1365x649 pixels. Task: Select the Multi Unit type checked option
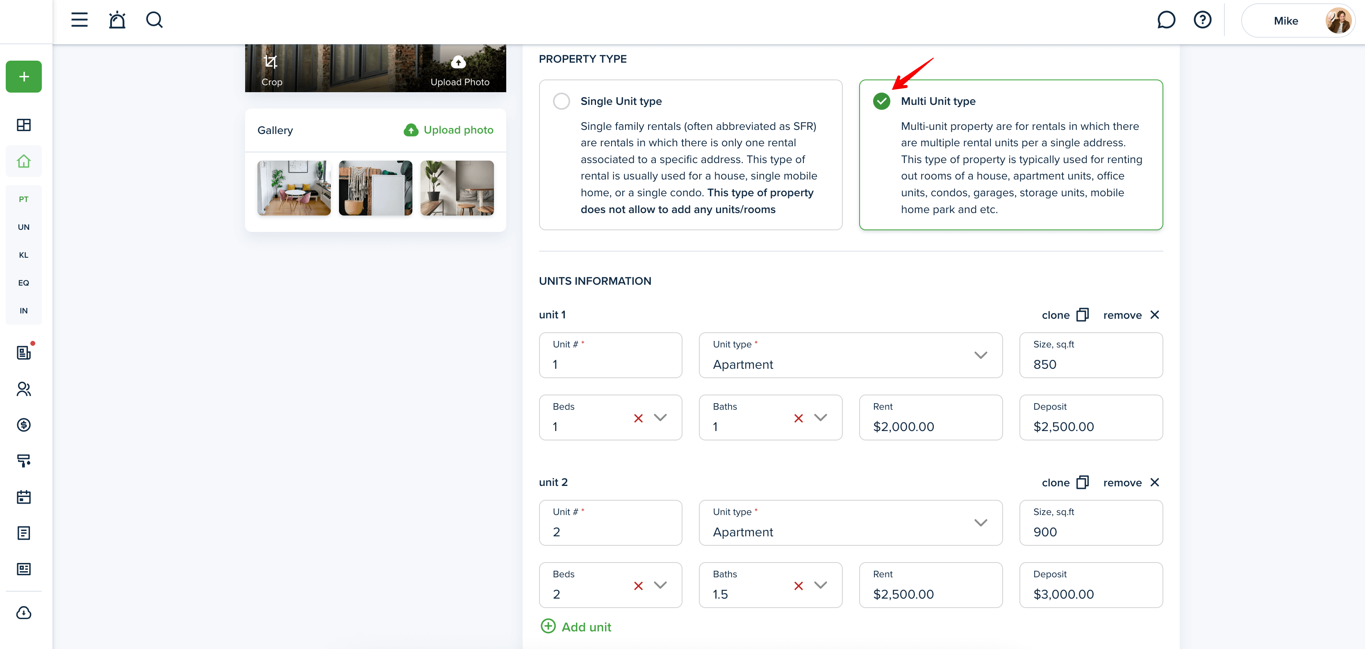click(x=882, y=101)
